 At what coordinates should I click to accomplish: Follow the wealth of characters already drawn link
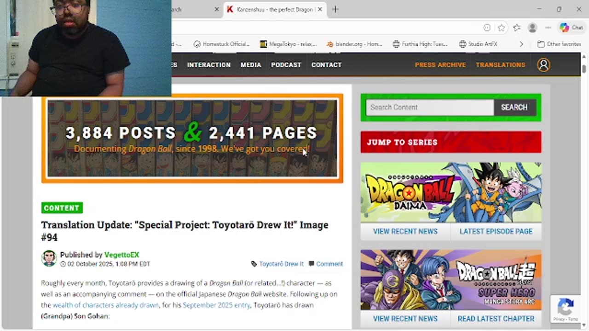coord(105,305)
